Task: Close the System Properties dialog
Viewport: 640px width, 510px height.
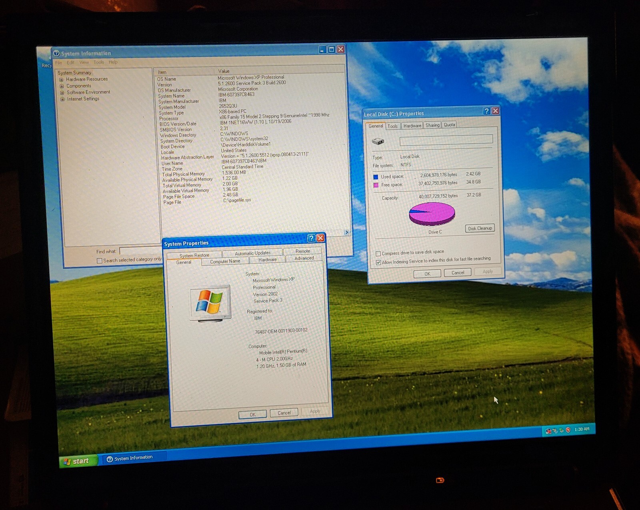Action: coord(320,238)
